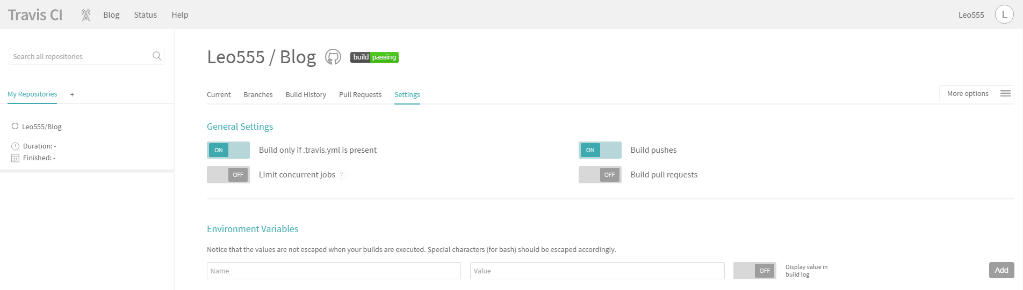Image resolution: width=1023 pixels, height=290 pixels.
Task: Open the broadcast tower icon
Action: [85, 15]
